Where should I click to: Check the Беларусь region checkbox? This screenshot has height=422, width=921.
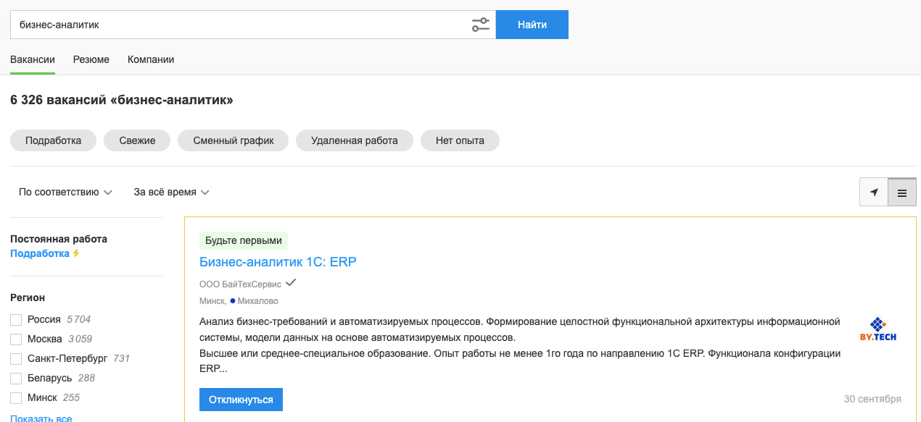[15, 377]
